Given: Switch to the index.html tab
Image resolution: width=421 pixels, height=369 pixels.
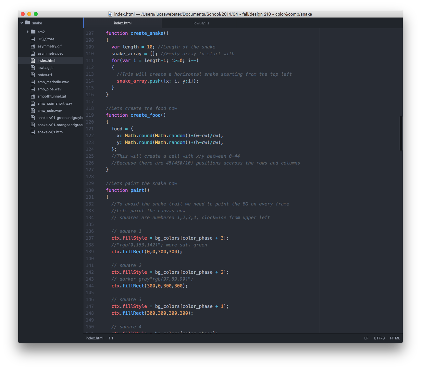Looking at the screenshot, I should coord(123,23).
